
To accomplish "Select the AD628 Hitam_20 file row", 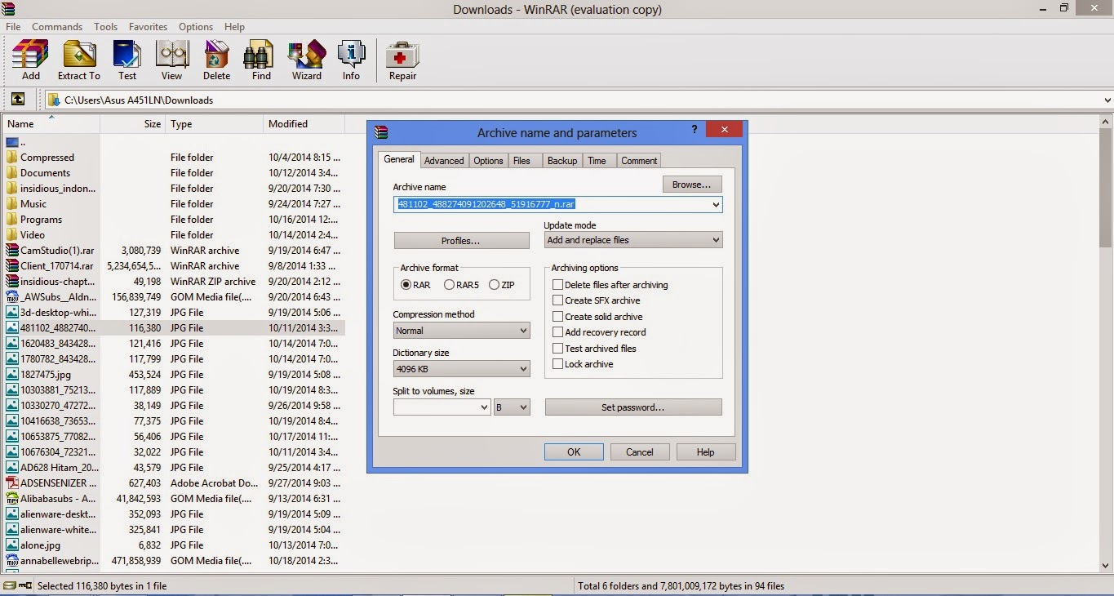I will point(173,468).
